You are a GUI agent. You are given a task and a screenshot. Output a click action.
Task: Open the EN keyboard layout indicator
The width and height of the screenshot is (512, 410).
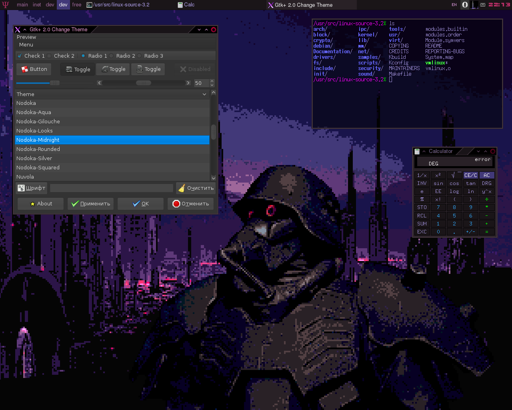(454, 5)
